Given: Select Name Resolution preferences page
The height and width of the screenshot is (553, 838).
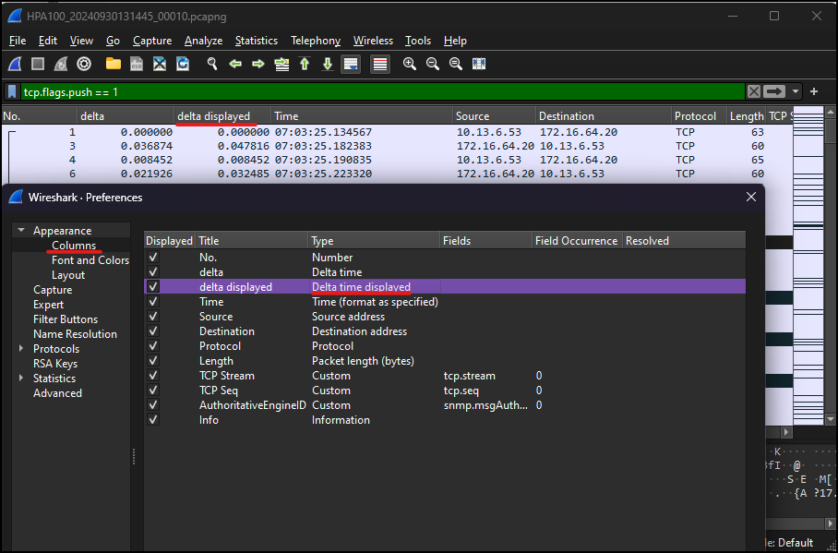Looking at the screenshot, I should coord(75,333).
